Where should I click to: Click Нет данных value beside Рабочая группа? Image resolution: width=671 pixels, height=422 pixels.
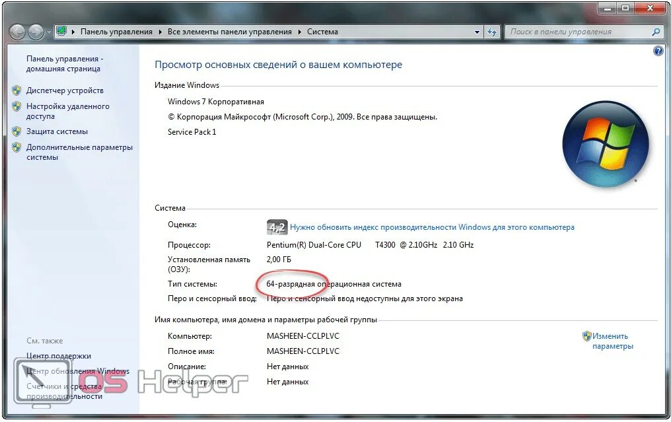point(287,382)
